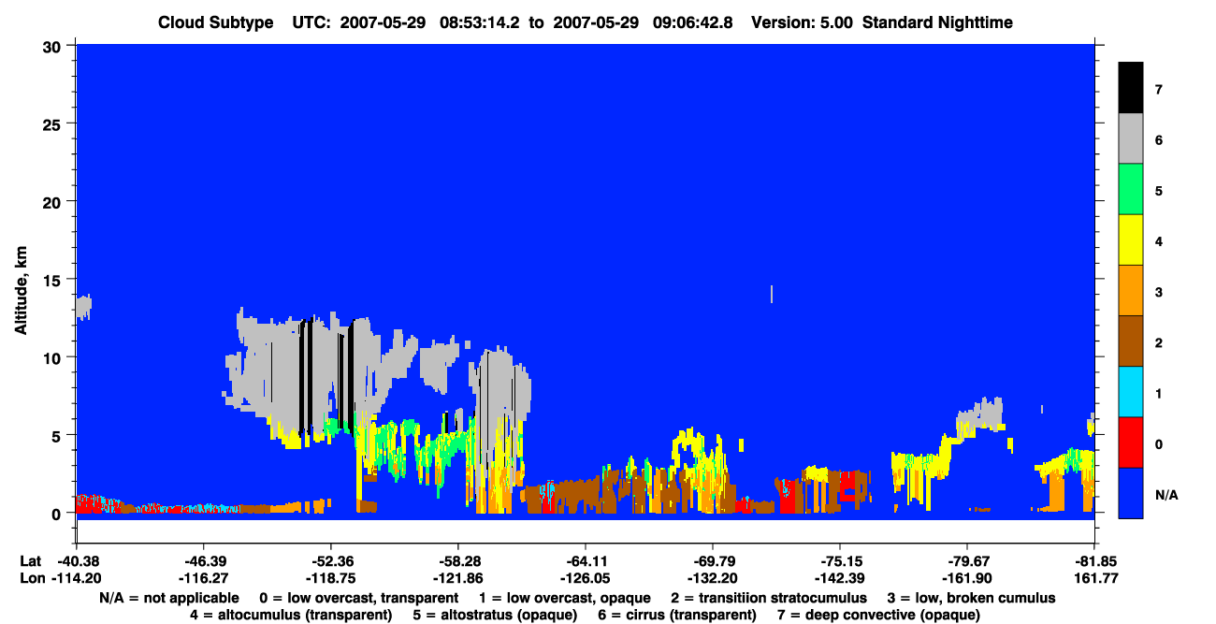The width and height of the screenshot is (1216, 624).
Task: Click the end time '09:06:42.8'
Action: [691, 22]
